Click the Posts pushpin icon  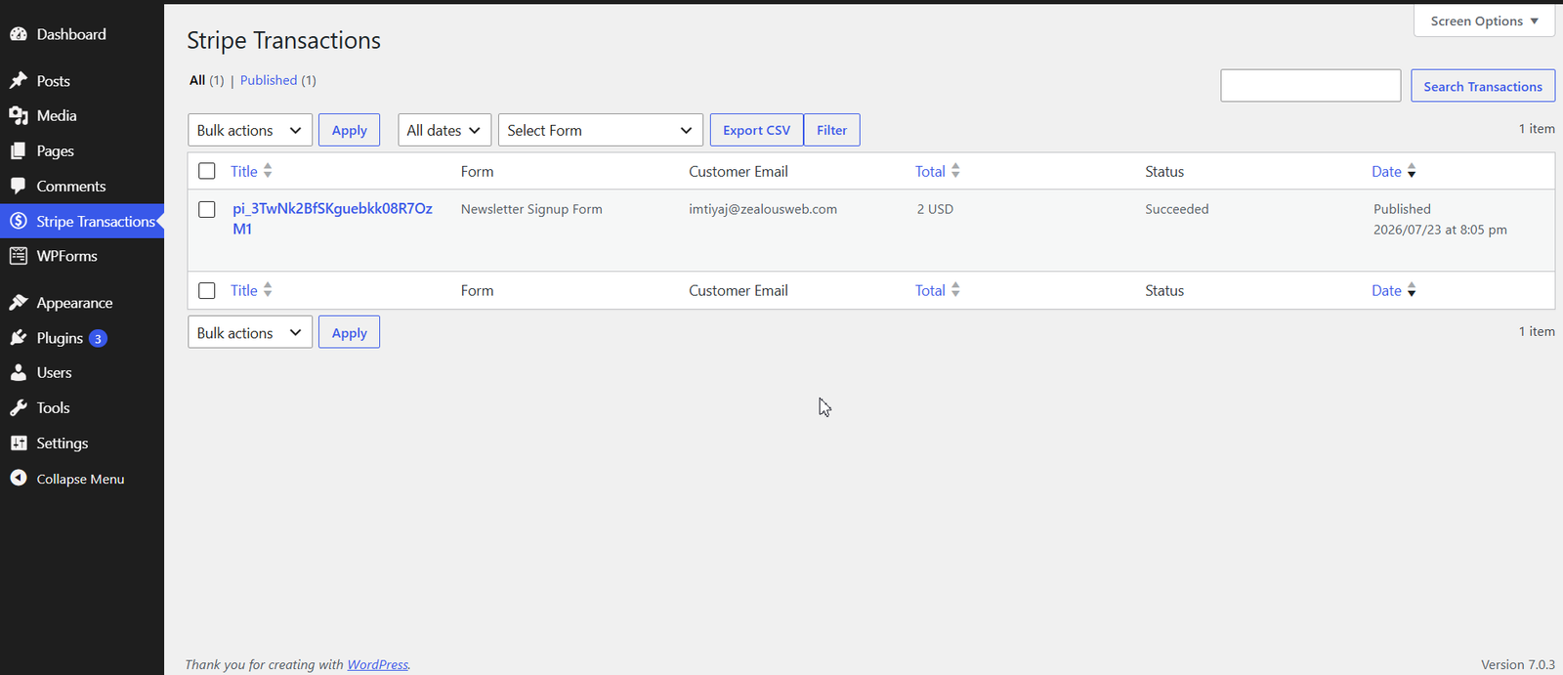coord(19,80)
